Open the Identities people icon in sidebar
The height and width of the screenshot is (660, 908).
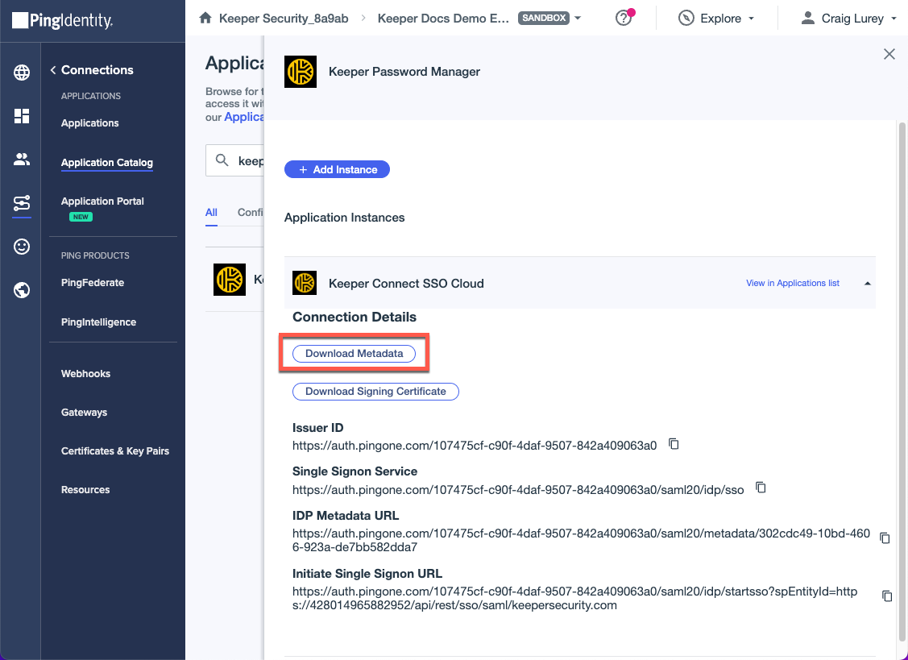[22, 160]
